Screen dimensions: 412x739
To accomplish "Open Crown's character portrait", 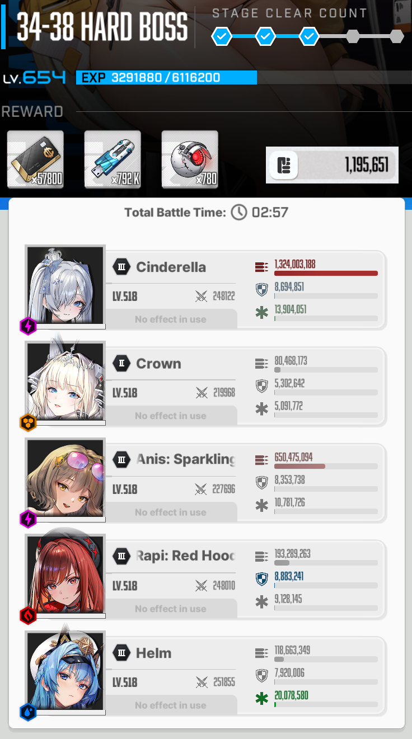I will click(65, 382).
